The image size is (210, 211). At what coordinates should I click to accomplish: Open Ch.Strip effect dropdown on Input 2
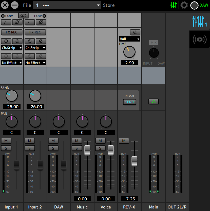[x=35, y=48]
